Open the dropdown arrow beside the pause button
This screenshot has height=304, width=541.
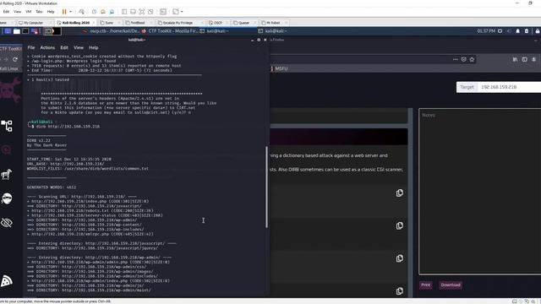click(70, 12)
